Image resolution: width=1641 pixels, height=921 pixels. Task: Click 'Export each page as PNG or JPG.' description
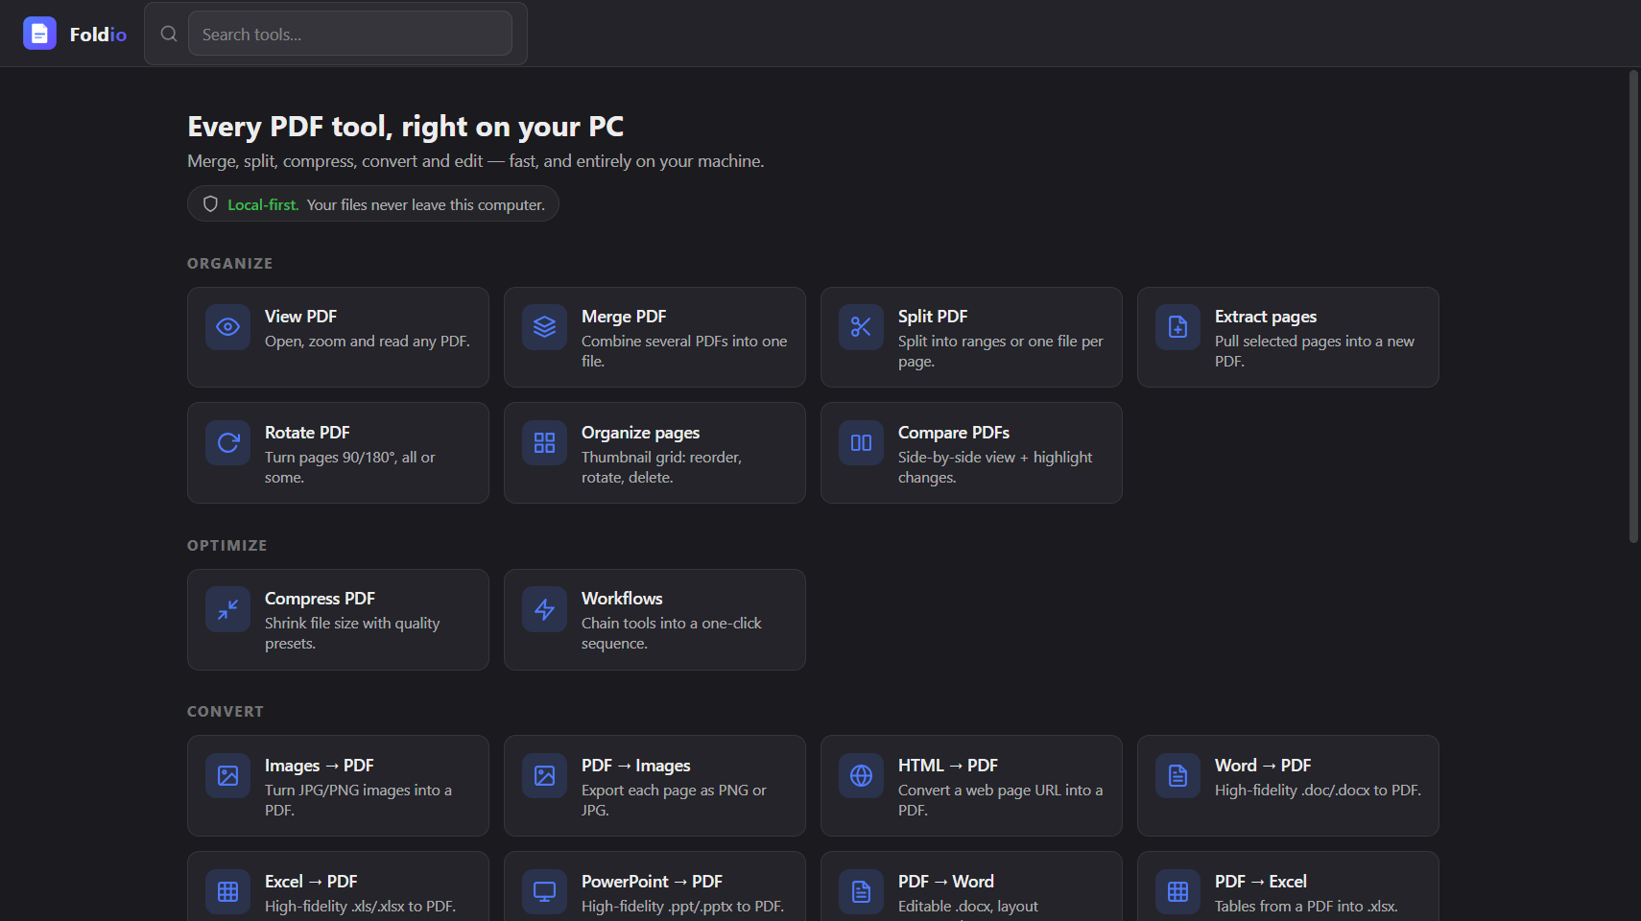[x=674, y=800]
